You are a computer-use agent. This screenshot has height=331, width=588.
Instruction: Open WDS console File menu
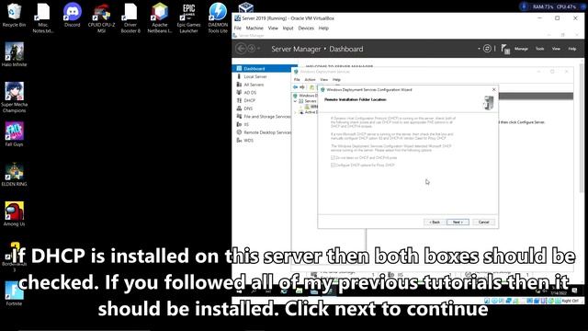[297, 80]
